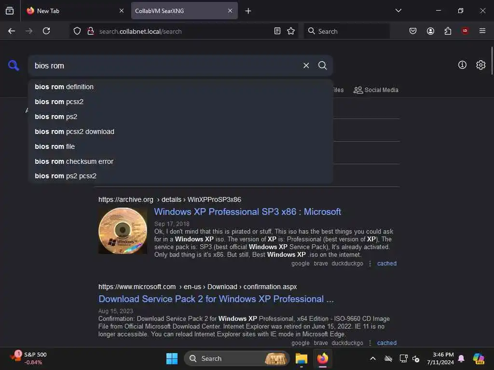
Task: Go forward to the next page
Action: point(29,31)
